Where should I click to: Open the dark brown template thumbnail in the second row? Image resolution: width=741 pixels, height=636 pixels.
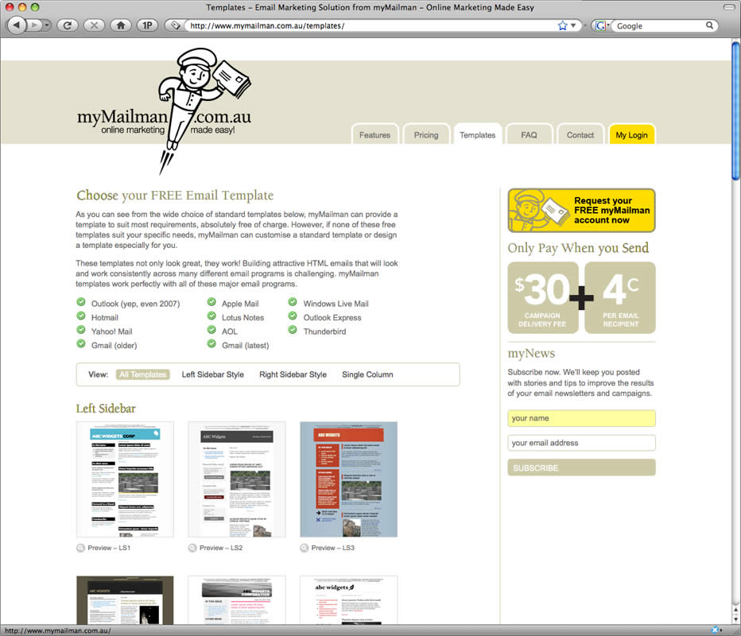125,600
